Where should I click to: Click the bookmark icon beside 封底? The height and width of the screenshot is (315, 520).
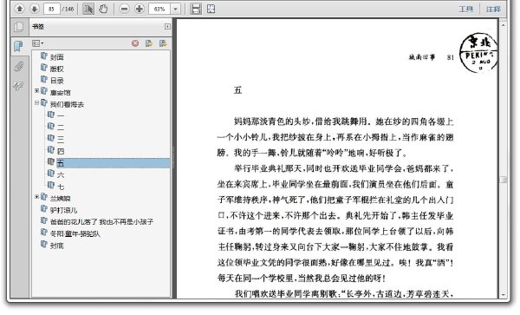[44, 244]
